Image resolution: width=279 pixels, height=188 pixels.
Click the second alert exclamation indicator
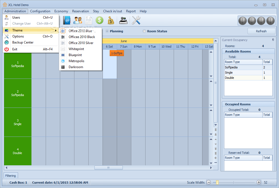(252, 21)
